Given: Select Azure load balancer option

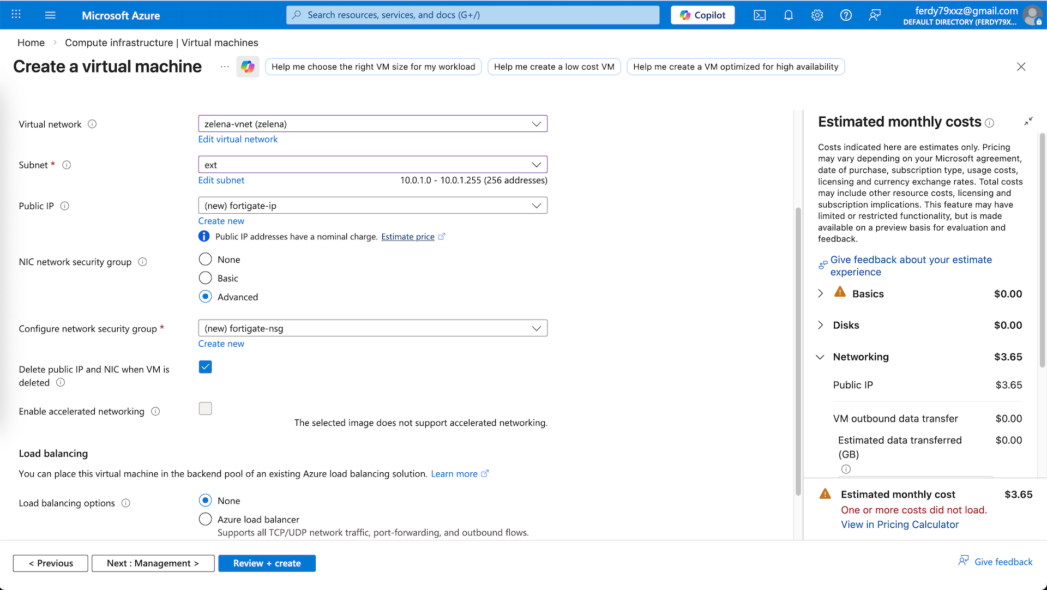Looking at the screenshot, I should 206,519.
